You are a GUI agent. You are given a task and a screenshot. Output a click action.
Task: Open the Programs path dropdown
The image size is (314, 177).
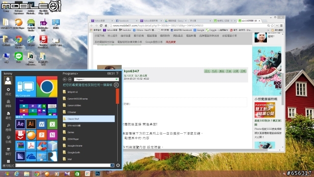pyautogui.click(x=96, y=80)
